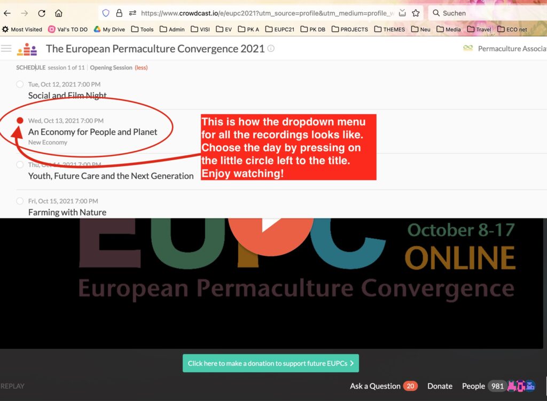Click the Crowdcast logo icon
547x401 pixels.
tap(27, 49)
